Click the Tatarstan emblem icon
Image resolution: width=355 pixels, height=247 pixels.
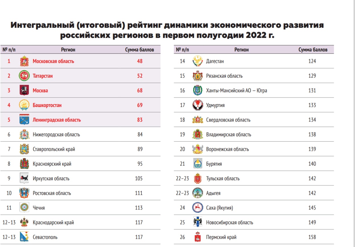pyautogui.click(x=24, y=76)
